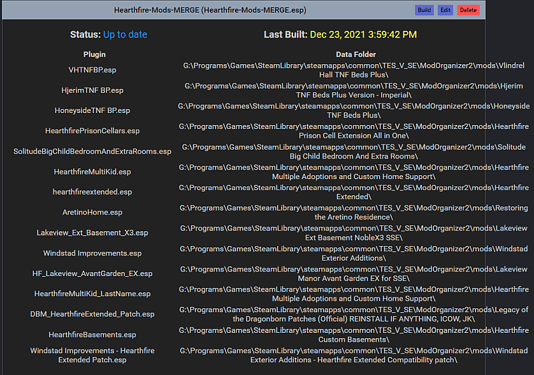Viewport: 534px width, 375px height.
Task: Click the Legacy of the Dragonborn Patches folder path
Action: (354, 314)
